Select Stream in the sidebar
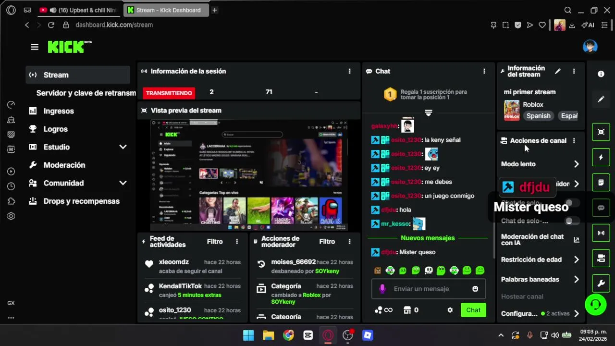Viewport: 615px width, 346px height. pos(78,75)
